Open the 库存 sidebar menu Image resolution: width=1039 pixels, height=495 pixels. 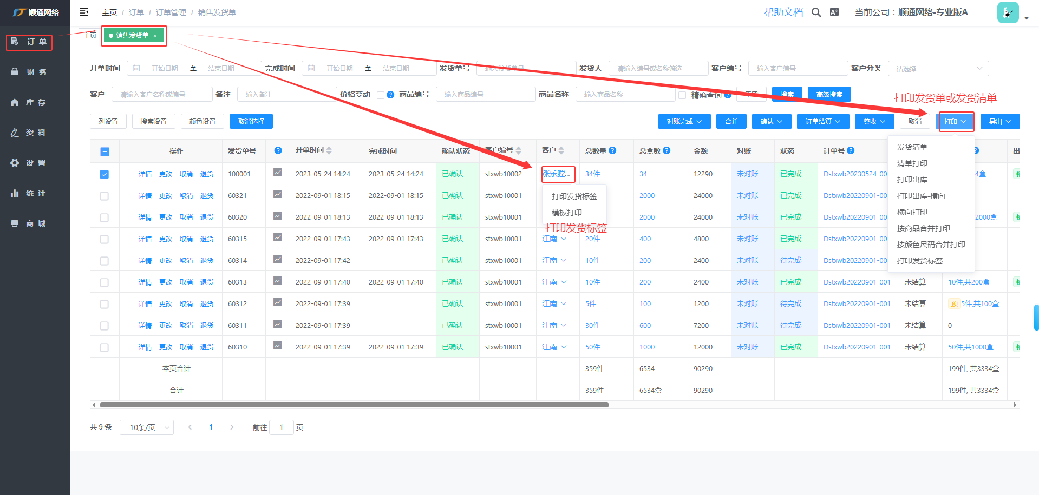pyautogui.click(x=29, y=102)
